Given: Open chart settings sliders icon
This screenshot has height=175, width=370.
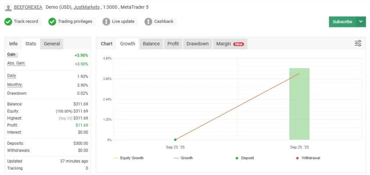Looking at the screenshot, I should [358, 44].
